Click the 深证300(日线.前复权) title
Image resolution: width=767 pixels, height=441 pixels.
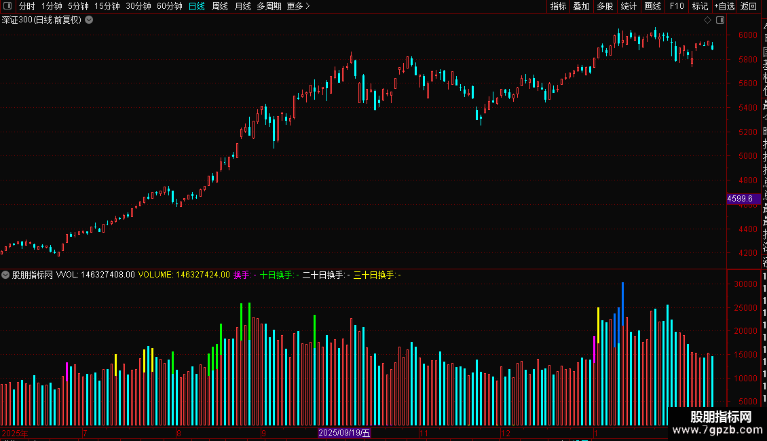coord(41,20)
